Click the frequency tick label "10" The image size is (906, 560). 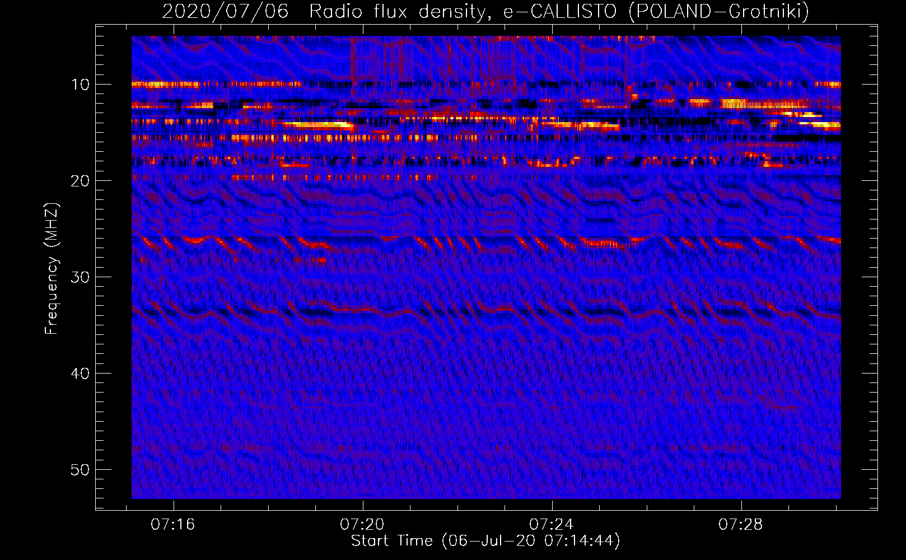(x=81, y=85)
